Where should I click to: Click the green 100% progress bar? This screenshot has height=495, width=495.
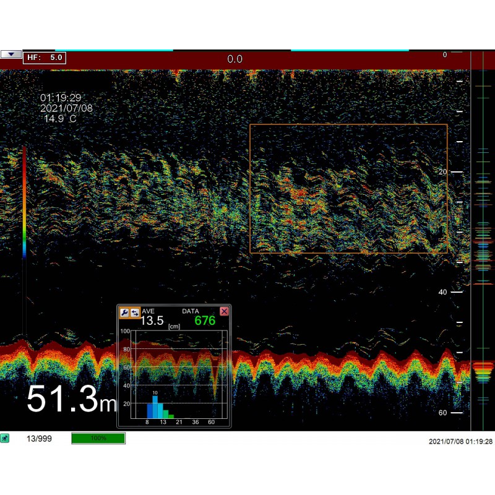[98, 438]
